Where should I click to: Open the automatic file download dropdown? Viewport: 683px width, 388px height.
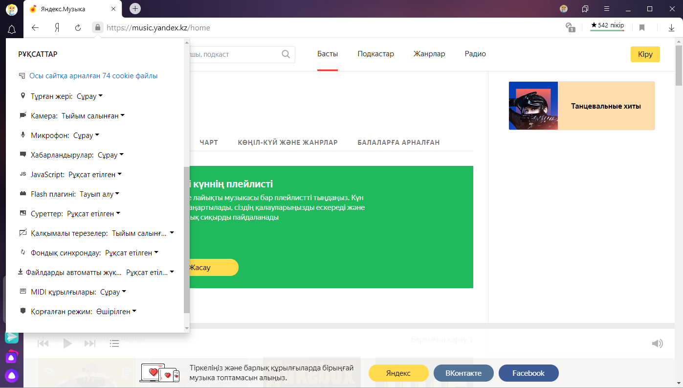coord(150,273)
